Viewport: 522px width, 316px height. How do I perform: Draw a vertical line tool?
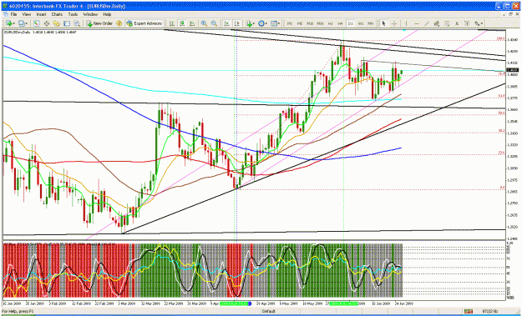pos(407,23)
